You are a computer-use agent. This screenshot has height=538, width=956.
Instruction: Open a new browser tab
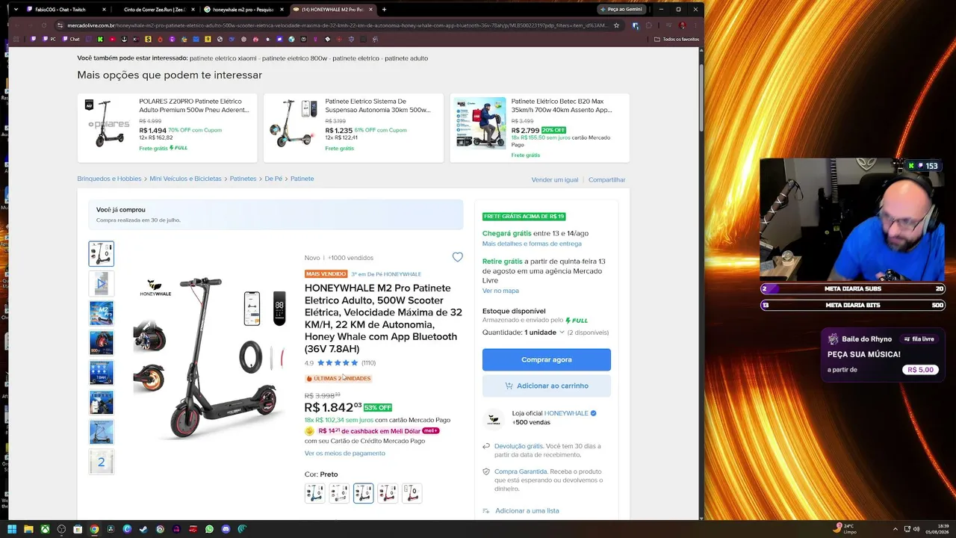(x=384, y=10)
